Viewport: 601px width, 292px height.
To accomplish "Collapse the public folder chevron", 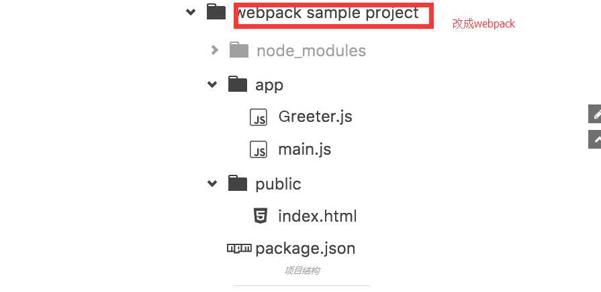I will [212, 184].
